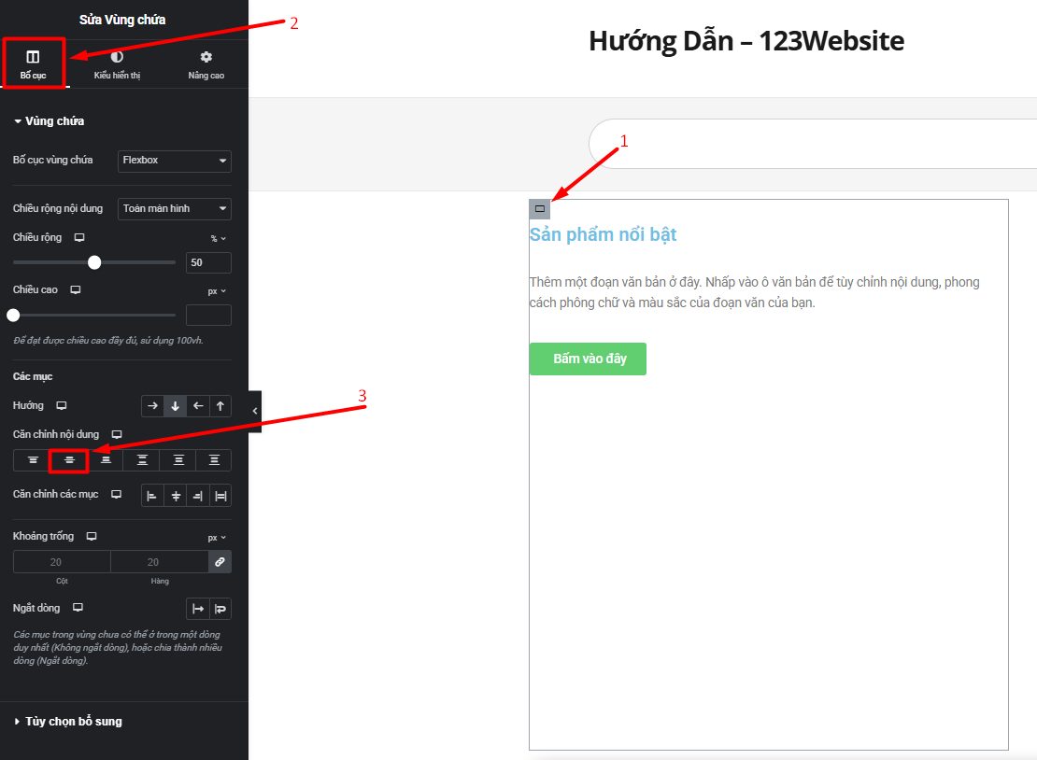The image size is (1037, 760).
Task: Collapse the editor side panel arrow
Action: 255,411
